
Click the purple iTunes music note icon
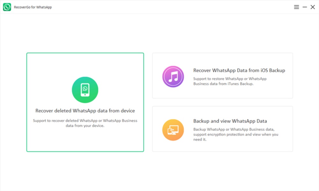tap(173, 76)
